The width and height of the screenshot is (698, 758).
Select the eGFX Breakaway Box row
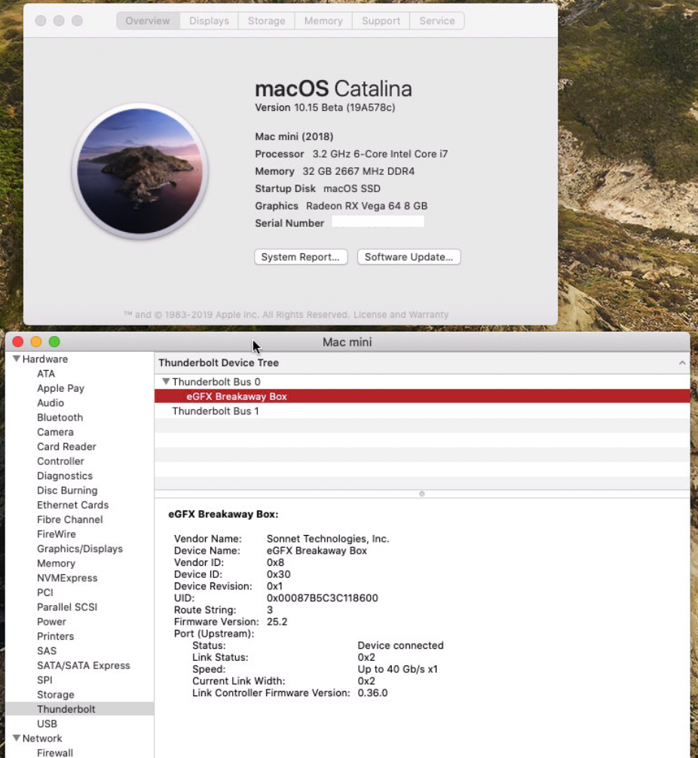coord(422,396)
